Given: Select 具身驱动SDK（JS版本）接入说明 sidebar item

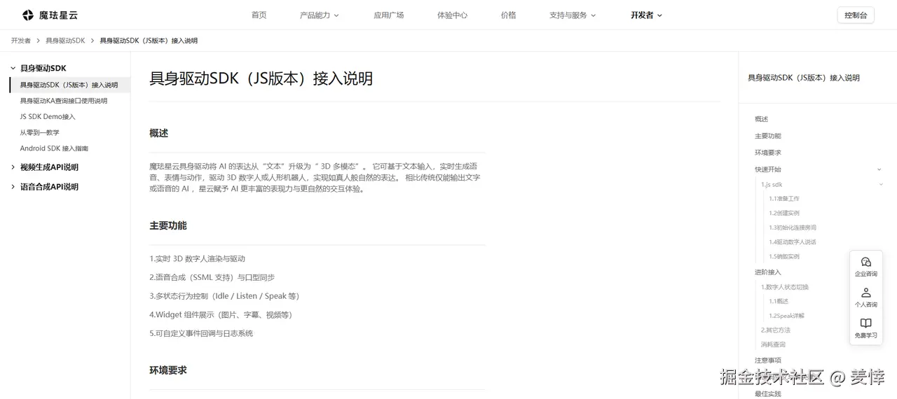Looking at the screenshot, I should [69, 85].
